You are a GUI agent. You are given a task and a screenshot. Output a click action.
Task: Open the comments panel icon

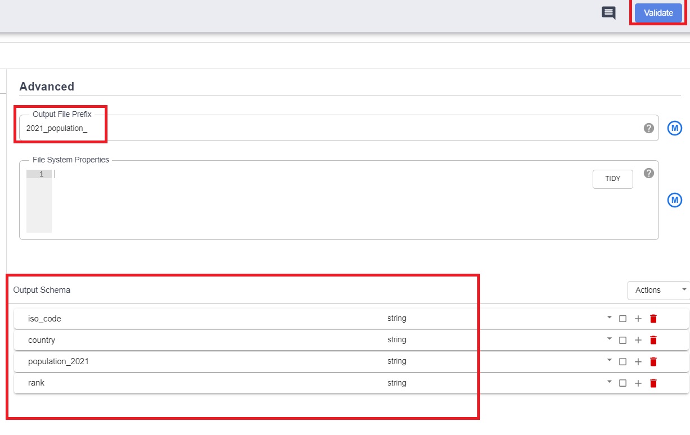(x=608, y=12)
